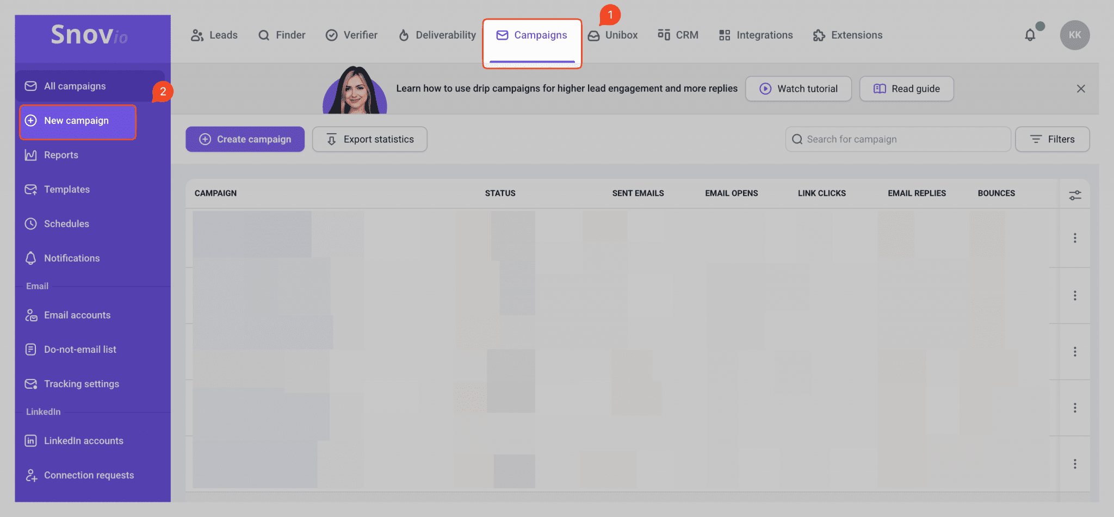Switch to the Campaigns tab

pos(532,35)
